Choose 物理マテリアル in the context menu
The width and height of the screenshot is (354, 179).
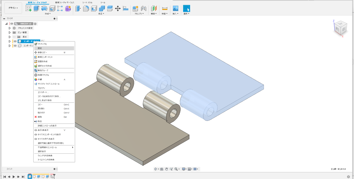click(54, 75)
